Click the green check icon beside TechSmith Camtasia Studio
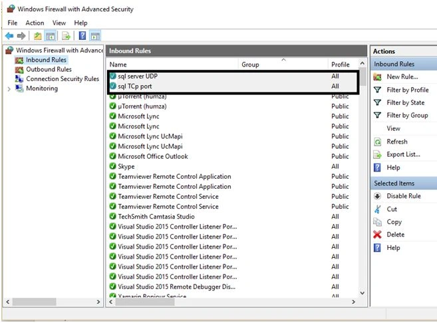This screenshot has width=437, height=323. click(112, 217)
